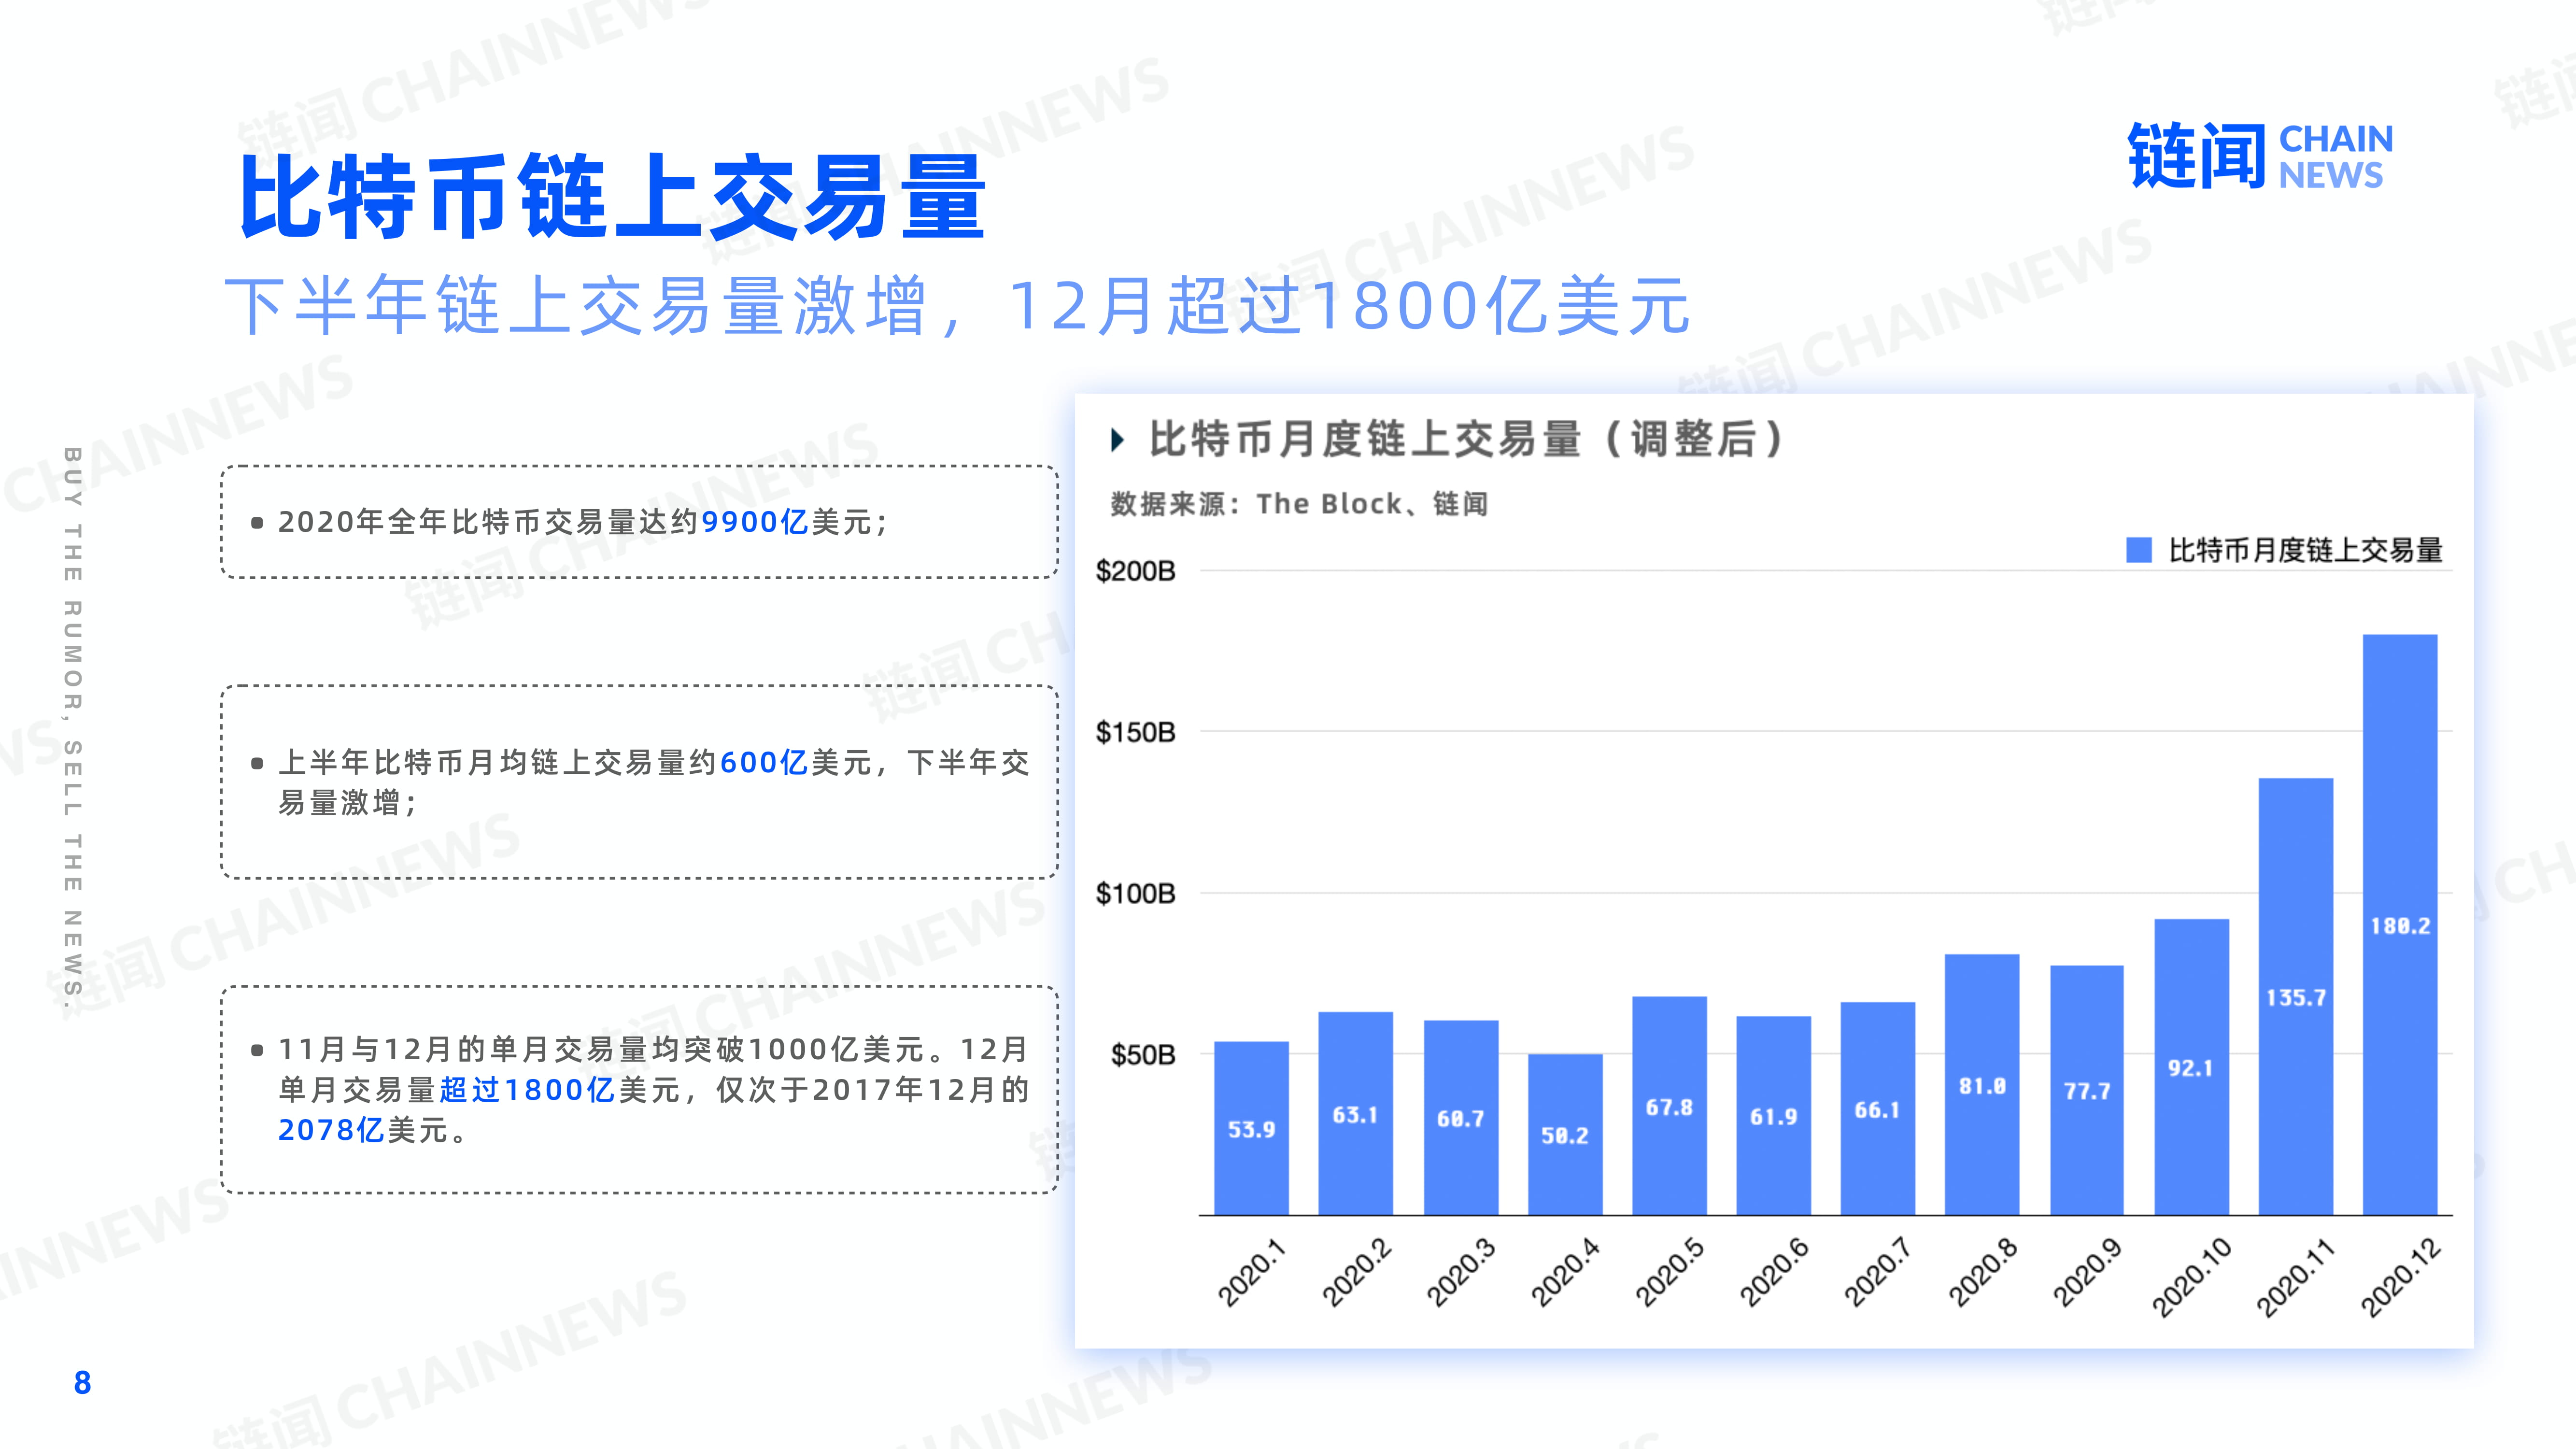
Task: Click the 2020.4 bar labeled 50.2
Action: pos(1565,1134)
